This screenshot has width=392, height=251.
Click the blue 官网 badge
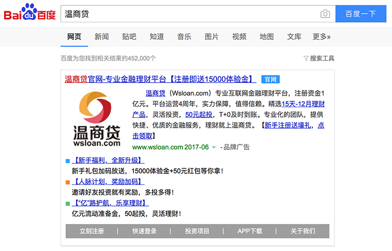pyautogui.click(x=270, y=79)
